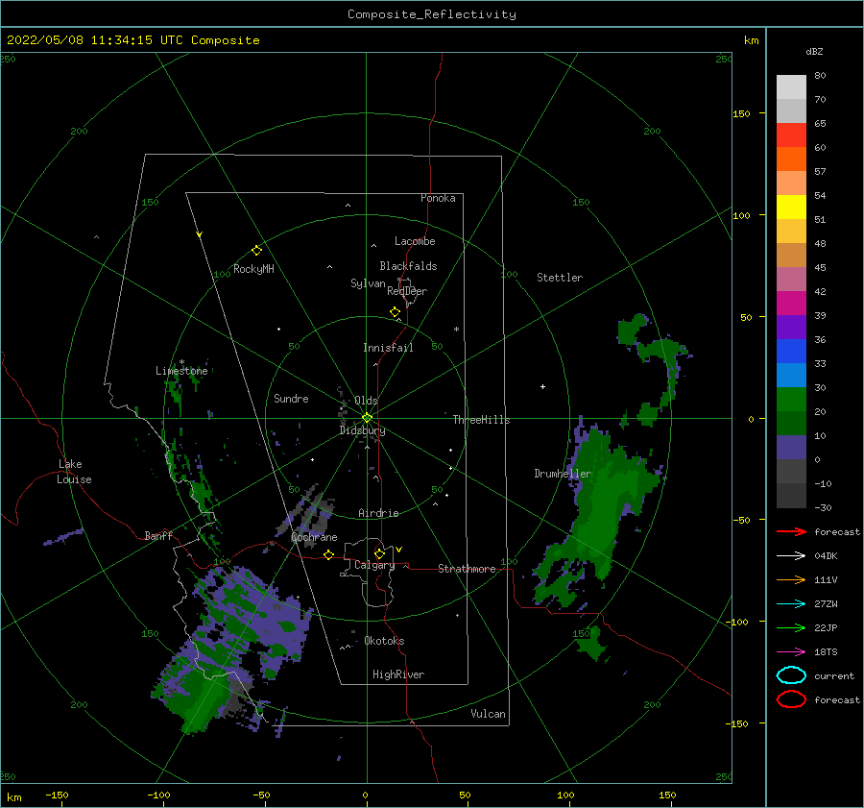The image size is (864, 808).
Task: Click the cyan 27ZW arrow icon
Action: click(x=791, y=604)
